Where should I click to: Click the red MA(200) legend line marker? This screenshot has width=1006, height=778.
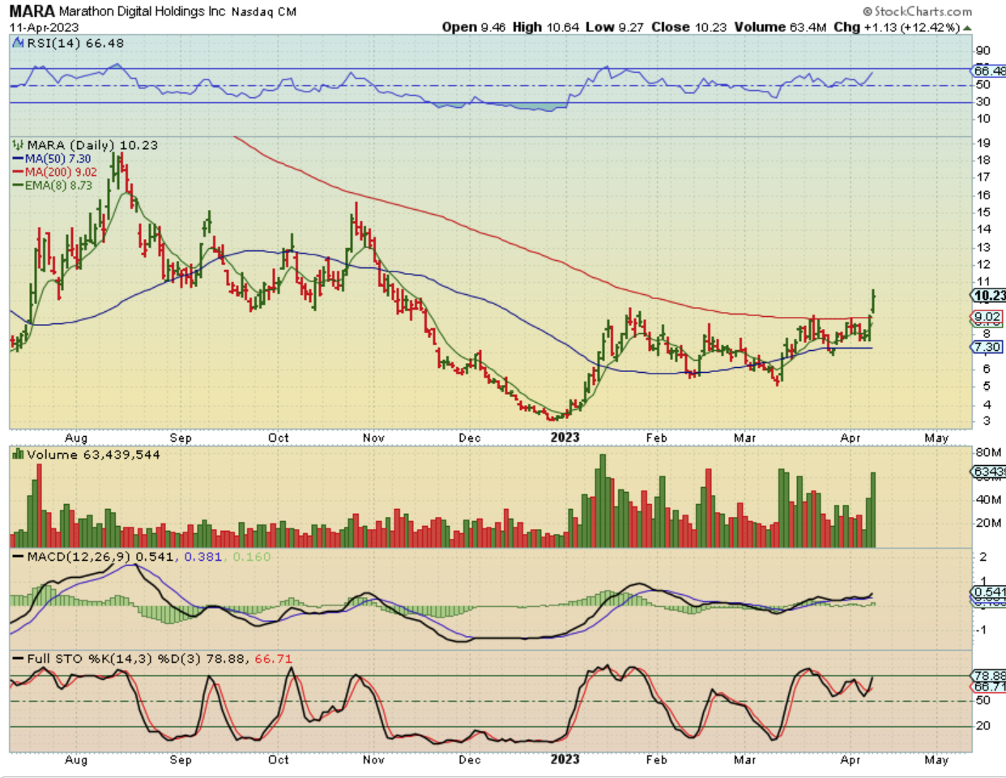click(x=18, y=172)
